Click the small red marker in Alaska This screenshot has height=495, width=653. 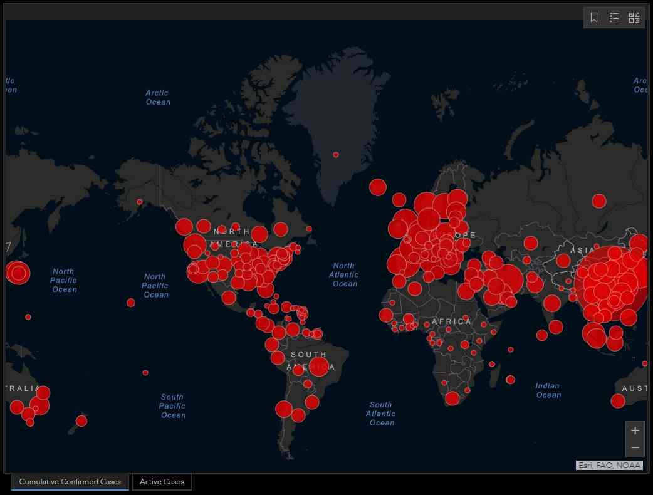(x=139, y=202)
